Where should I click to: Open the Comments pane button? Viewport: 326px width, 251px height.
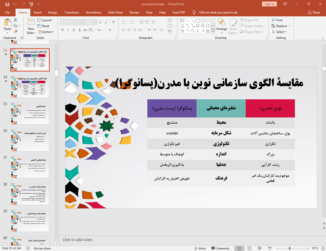click(220, 248)
